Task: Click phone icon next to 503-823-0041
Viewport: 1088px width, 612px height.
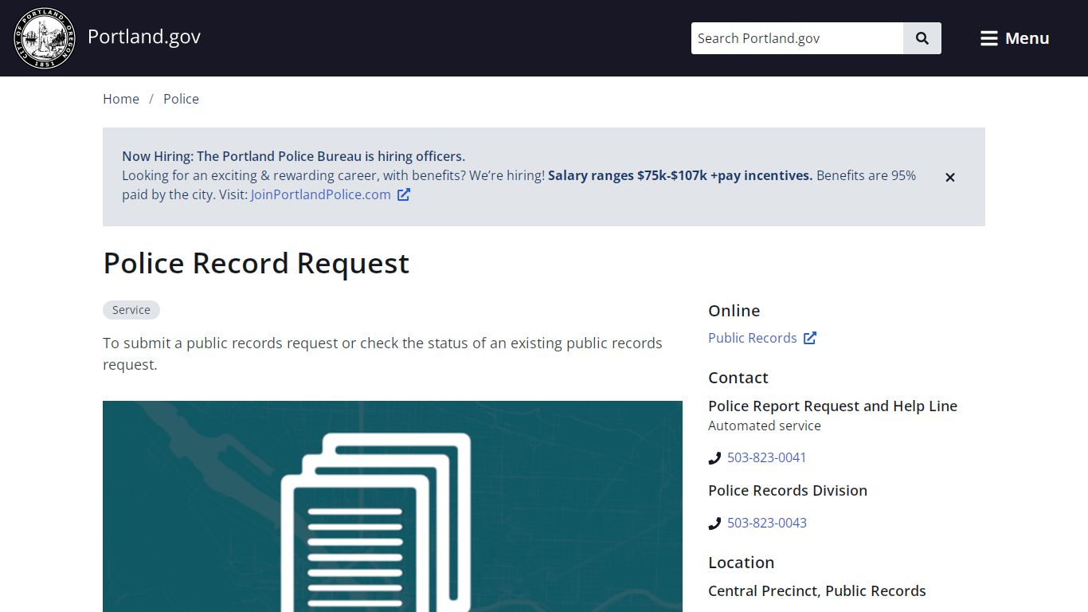Action: point(714,458)
